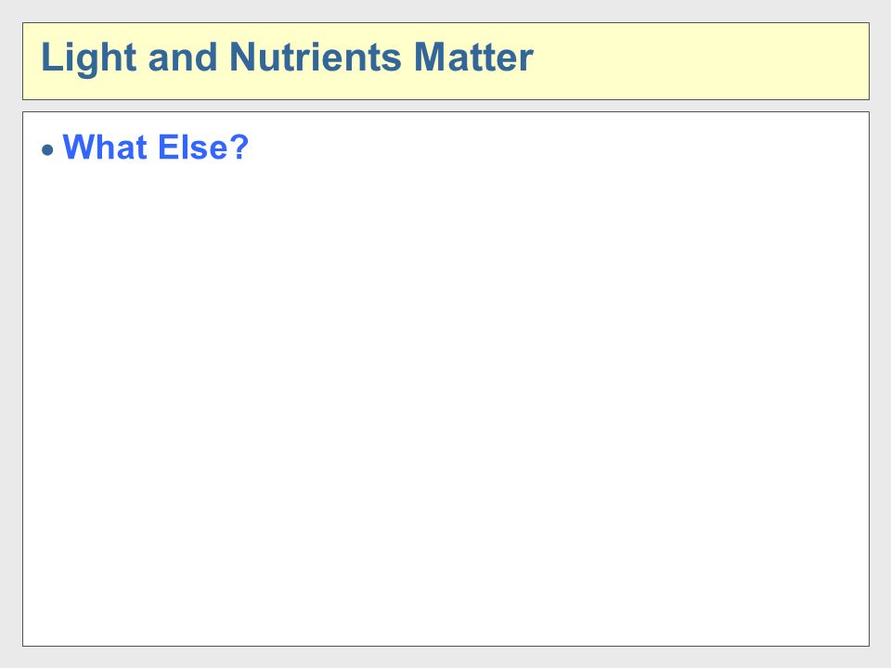The image size is (891, 668).
Task: Click the 'What Else?' bullet text
Action: (155, 148)
